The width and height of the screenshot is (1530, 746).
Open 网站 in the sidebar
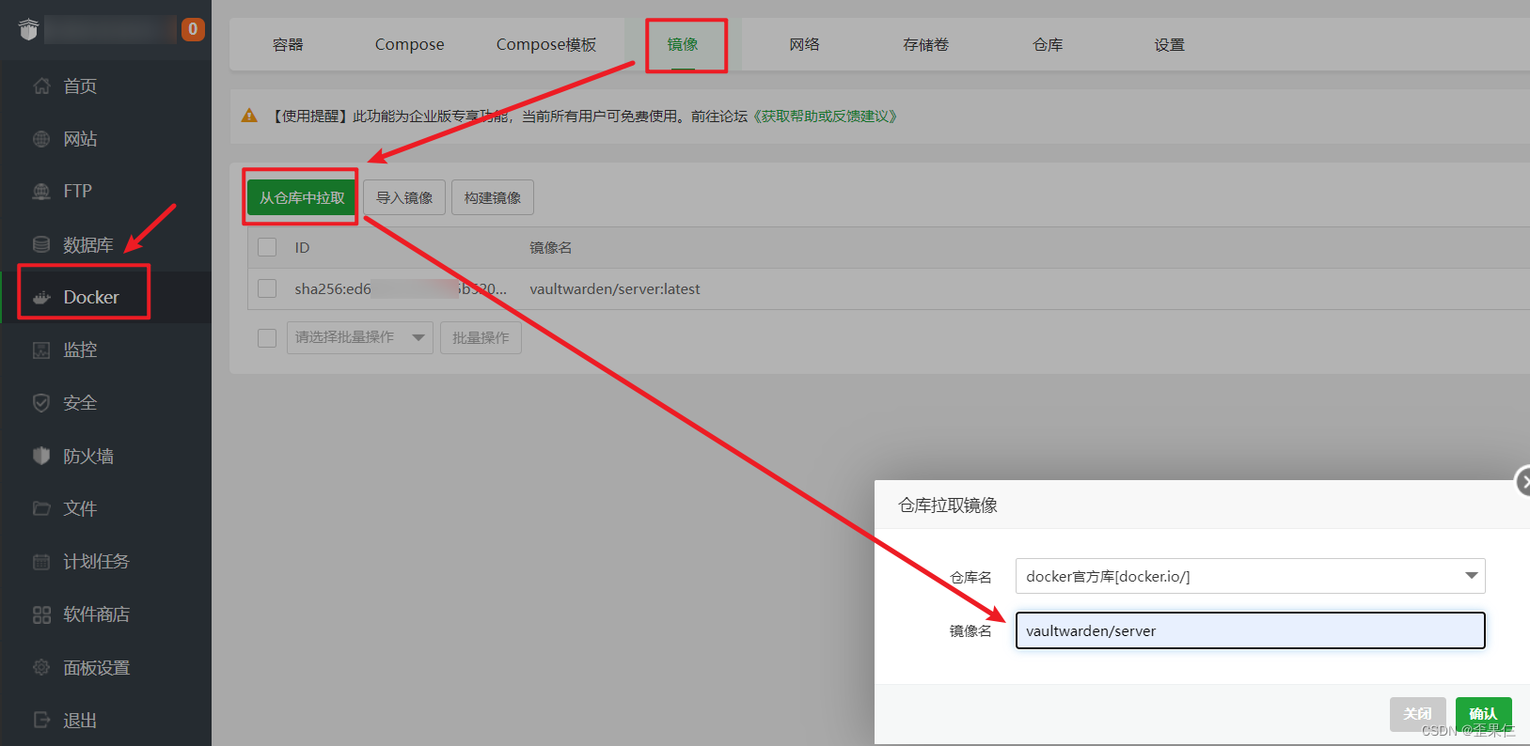point(80,139)
